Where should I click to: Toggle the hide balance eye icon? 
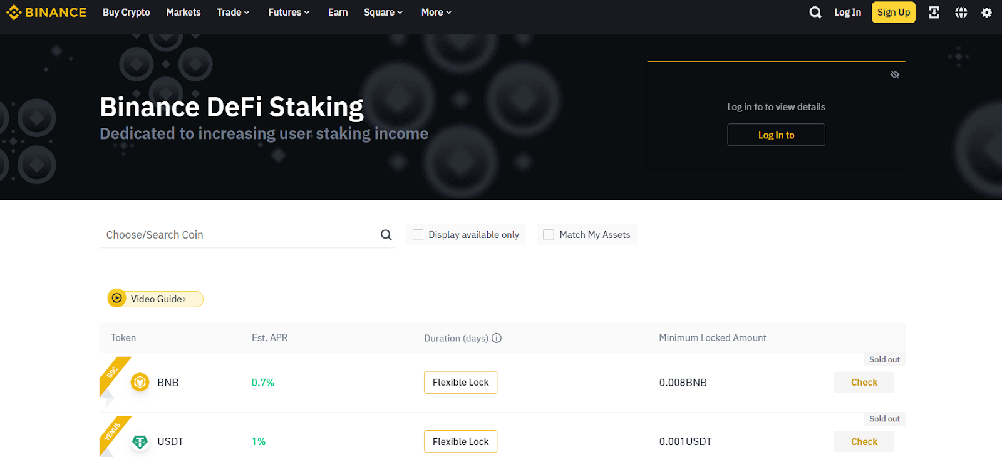895,74
